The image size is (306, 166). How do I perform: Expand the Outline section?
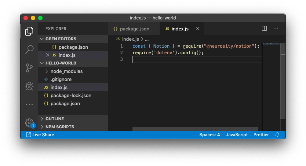click(x=54, y=119)
